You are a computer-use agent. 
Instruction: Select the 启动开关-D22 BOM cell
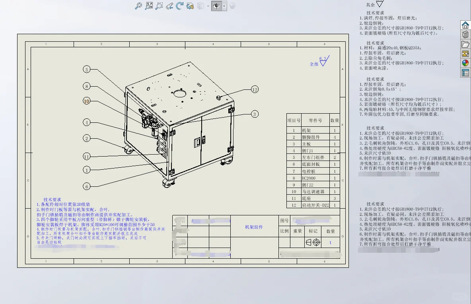point(315,205)
